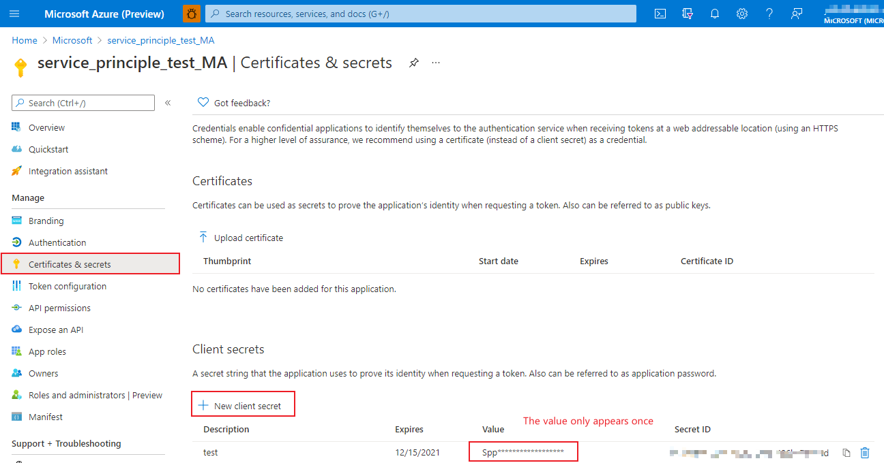884x463 pixels.
Task: Delete the test client secret
Action: point(865,453)
